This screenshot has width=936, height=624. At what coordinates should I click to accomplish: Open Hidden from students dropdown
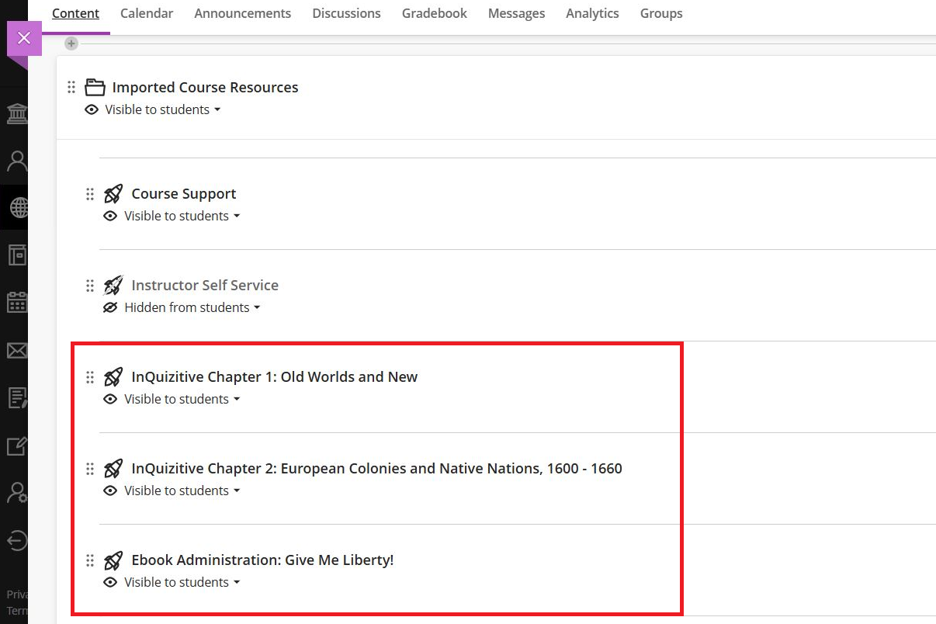pyautogui.click(x=192, y=307)
